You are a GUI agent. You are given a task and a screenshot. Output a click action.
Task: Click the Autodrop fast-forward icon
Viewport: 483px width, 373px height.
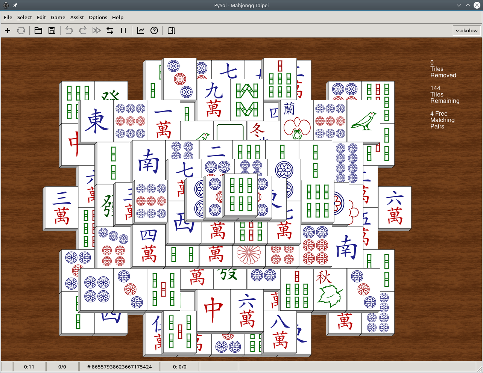click(x=96, y=30)
